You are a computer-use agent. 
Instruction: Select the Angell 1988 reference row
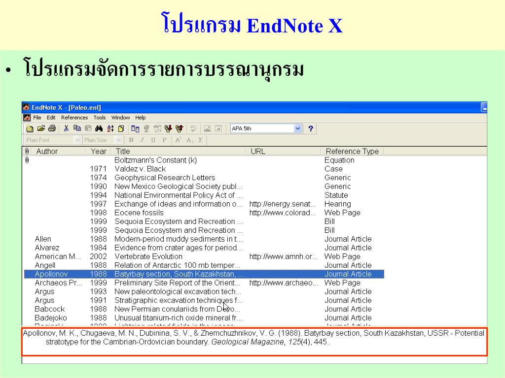[x=204, y=265]
